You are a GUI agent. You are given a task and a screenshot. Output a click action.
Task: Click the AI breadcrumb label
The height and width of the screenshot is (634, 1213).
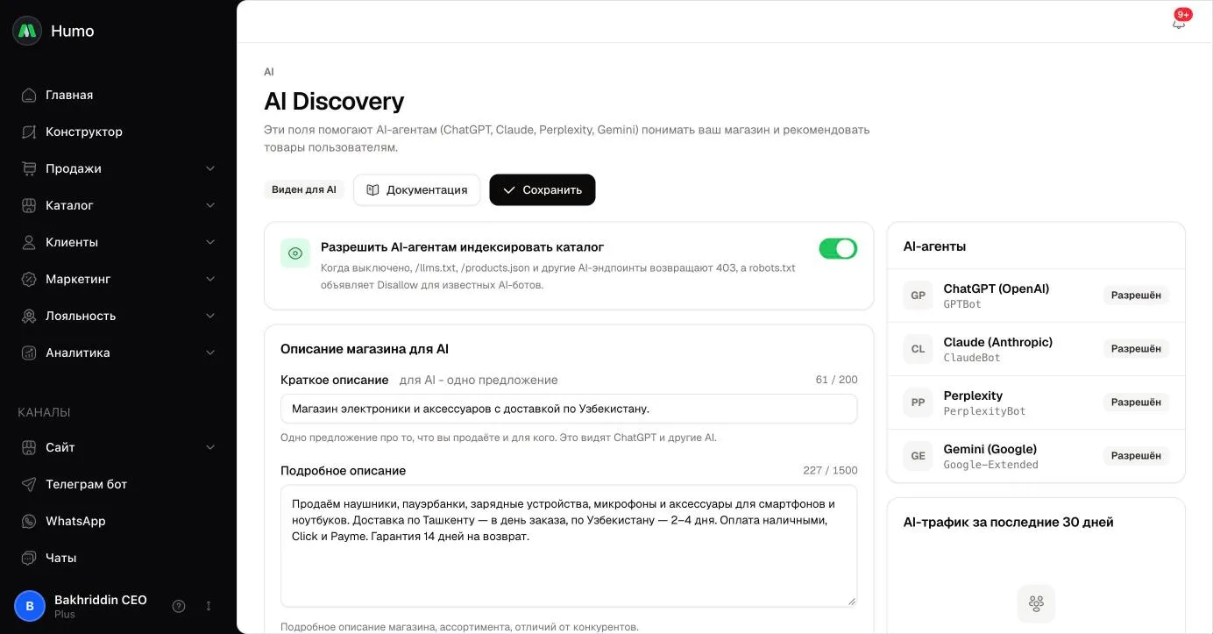(269, 72)
